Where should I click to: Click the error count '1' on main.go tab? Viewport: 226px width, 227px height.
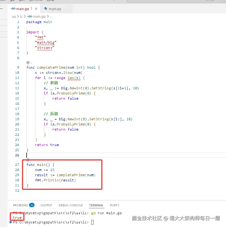32,9
